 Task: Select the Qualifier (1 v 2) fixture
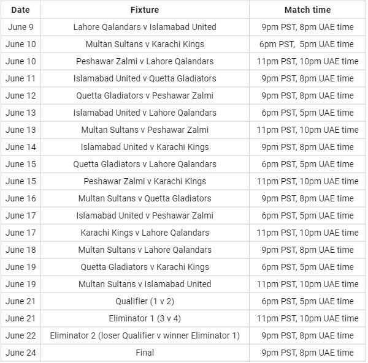(x=145, y=301)
